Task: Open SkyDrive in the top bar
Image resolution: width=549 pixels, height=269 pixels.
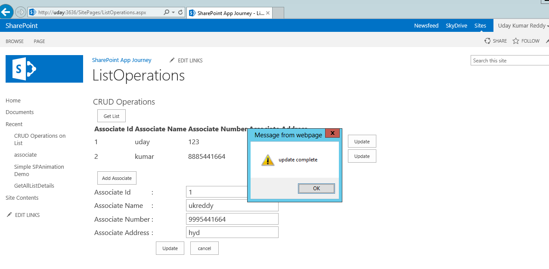Action: pos(456,26)
